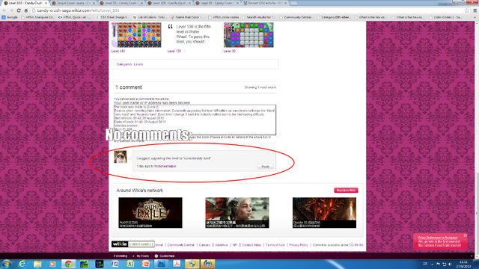Open the Search results for bookmark
Screen dimensions: 479x269
pos(258,17)
